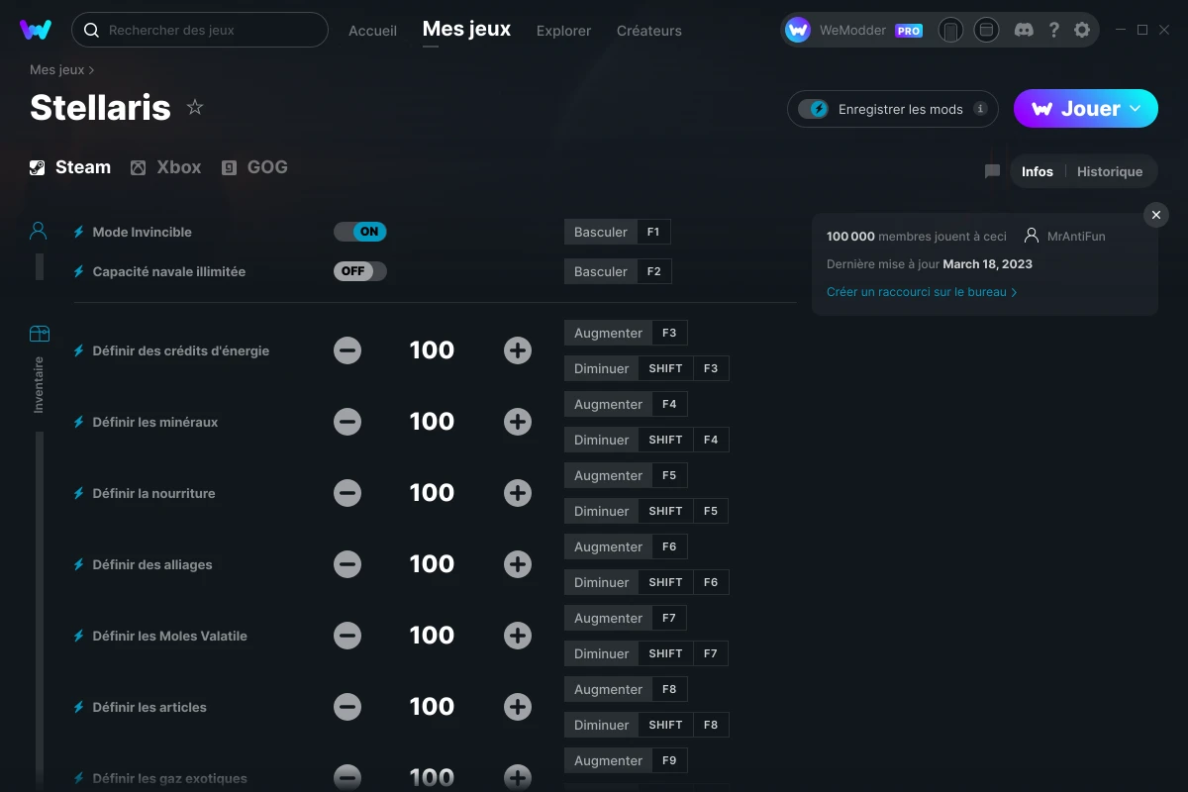Open the chat comments icon
Screen dimensions: 1188x792
click(992, 171)
